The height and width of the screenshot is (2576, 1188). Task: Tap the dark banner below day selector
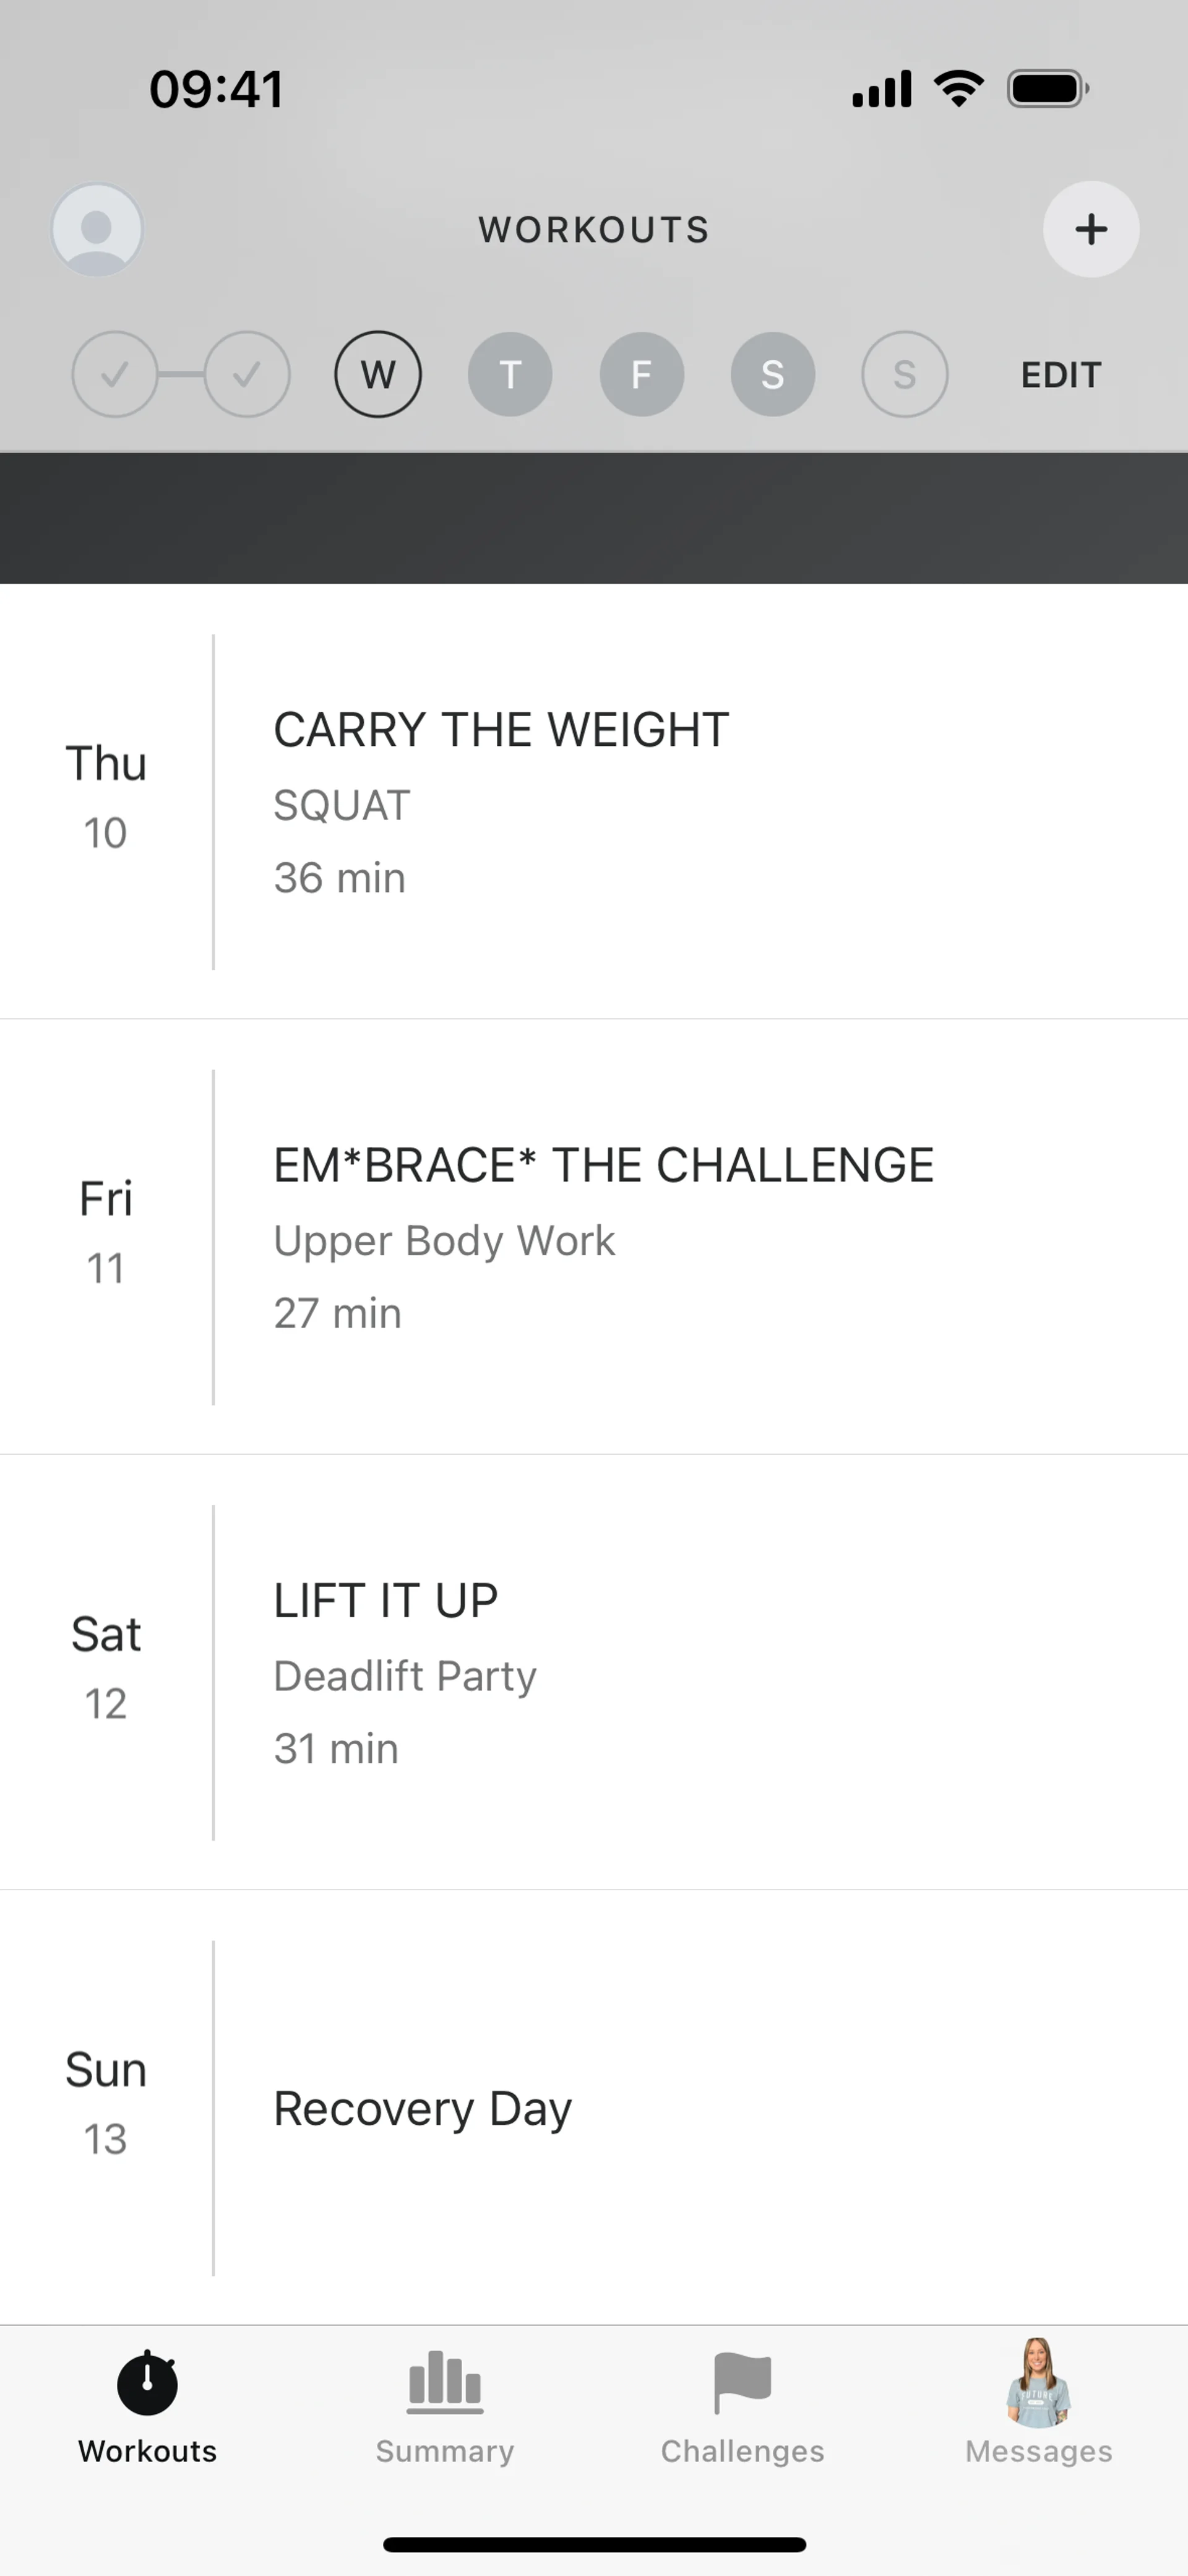[594, 518]
